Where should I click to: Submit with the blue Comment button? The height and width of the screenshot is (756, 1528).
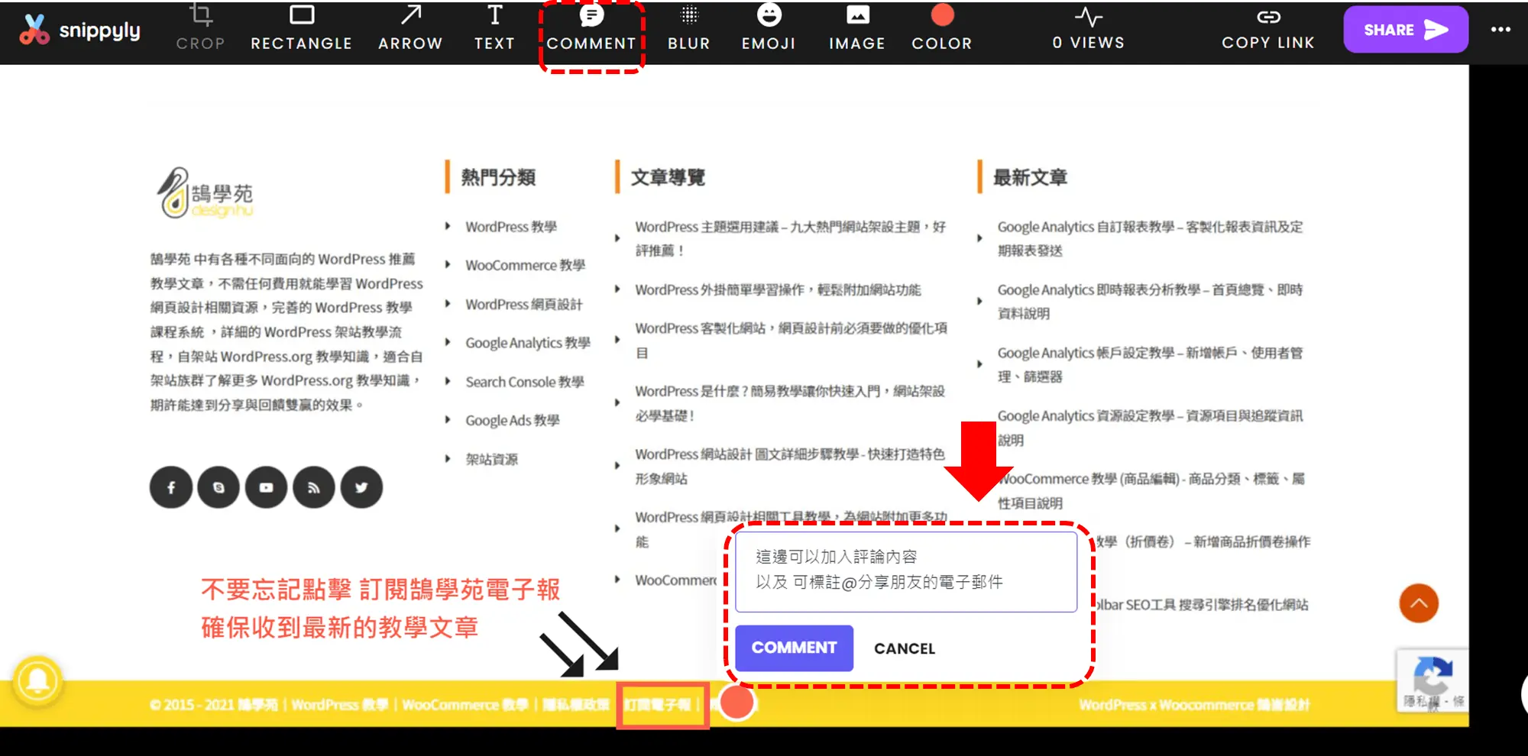[794, 648]
